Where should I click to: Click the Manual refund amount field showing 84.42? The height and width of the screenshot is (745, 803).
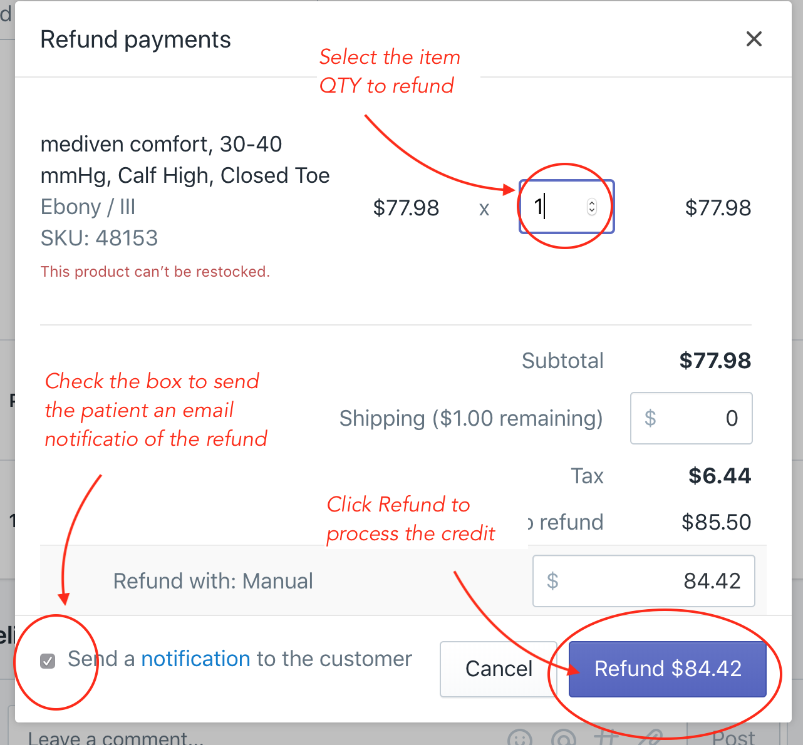point(643,581)
